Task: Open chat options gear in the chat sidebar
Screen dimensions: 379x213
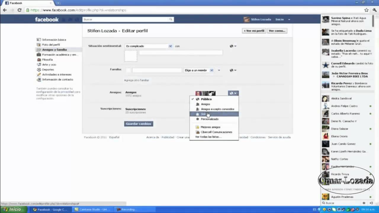Action: pyautogui.click(x=364, y=203)
